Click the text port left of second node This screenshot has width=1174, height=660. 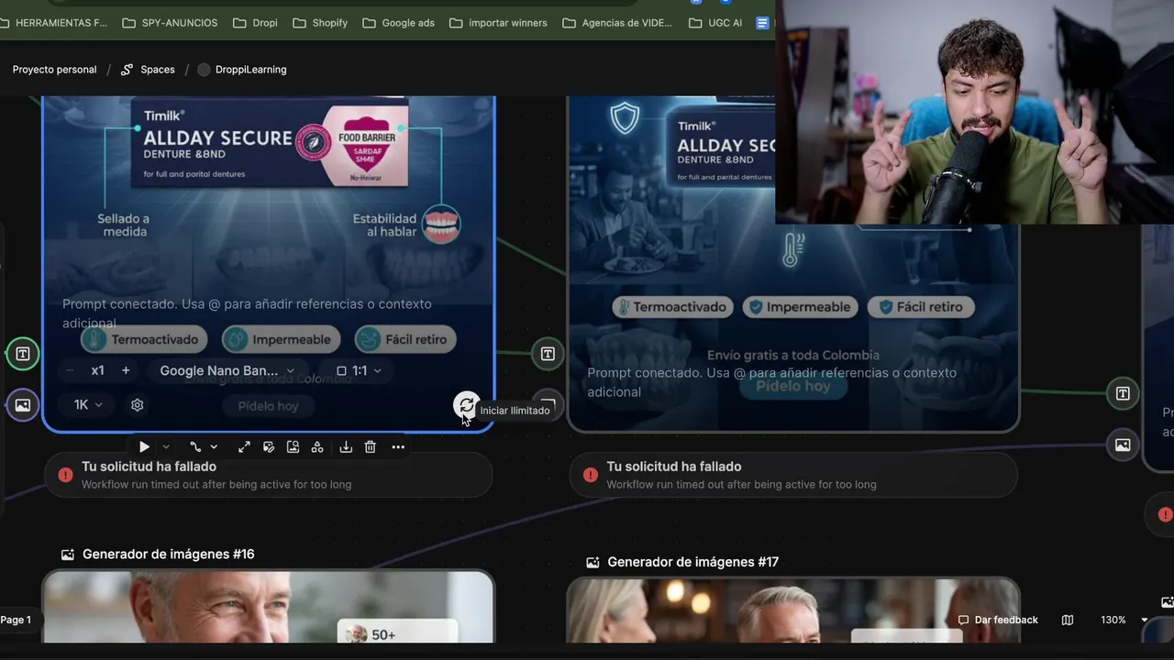[x=548, y=354]
